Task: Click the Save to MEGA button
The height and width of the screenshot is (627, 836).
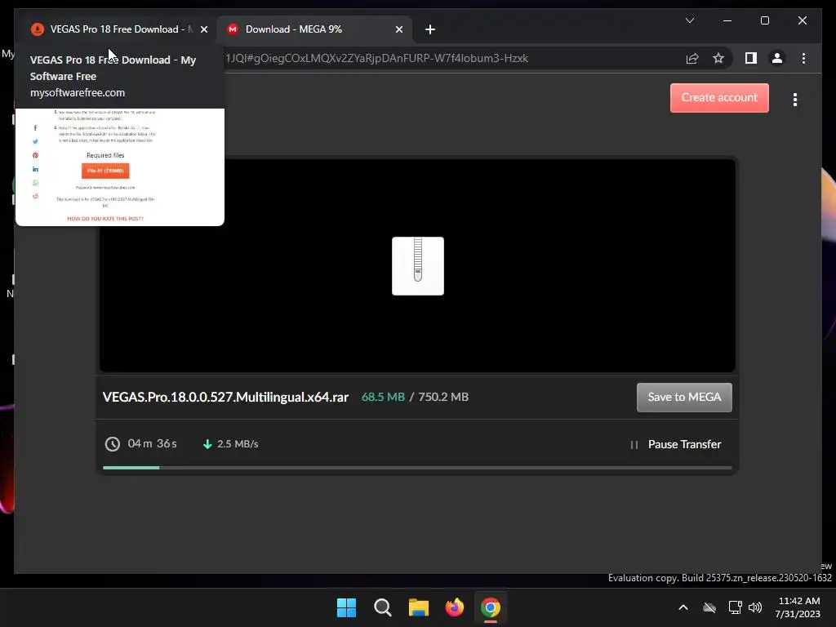Action: (x=684, y=398)
